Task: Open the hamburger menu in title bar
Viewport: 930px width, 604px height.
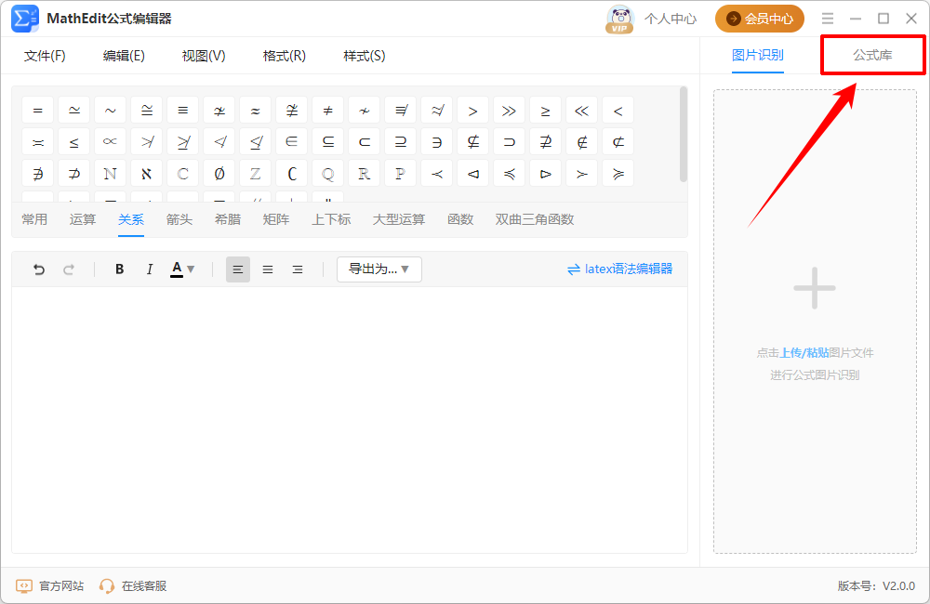Action: tap(828, 19)
